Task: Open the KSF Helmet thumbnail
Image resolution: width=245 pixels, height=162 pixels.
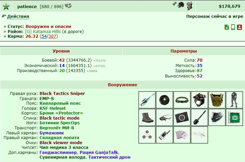Action: 199,100
